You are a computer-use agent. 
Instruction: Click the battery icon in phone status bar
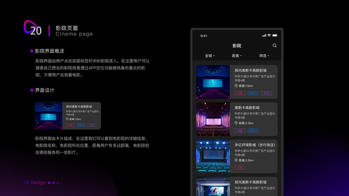point(275,36)
